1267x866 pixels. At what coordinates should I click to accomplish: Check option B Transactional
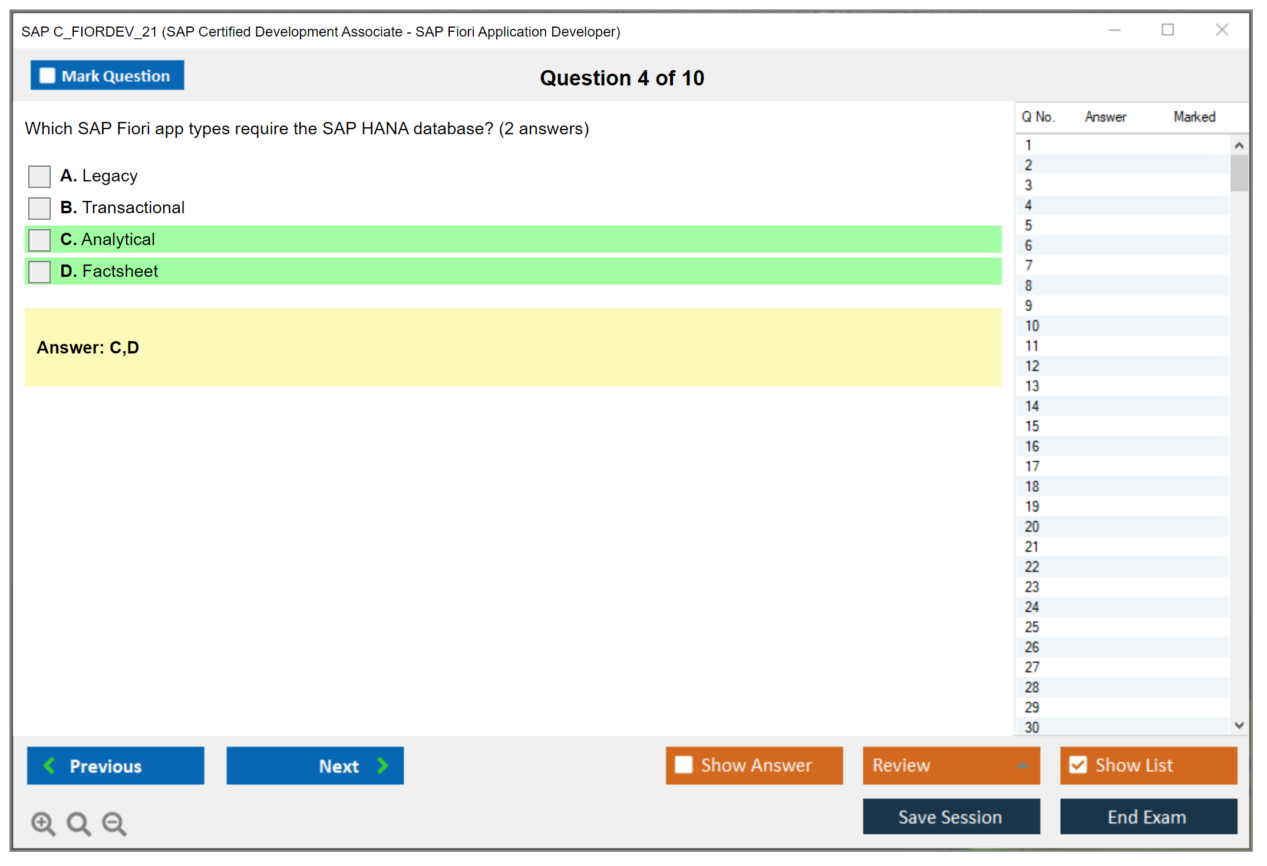pyautogui.click(x=39, y=208)
